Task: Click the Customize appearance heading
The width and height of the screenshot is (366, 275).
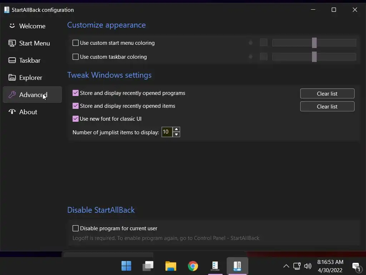Action: 107,25
